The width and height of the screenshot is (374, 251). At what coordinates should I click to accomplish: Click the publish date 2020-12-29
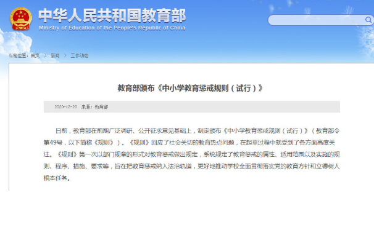click(65, 106)
